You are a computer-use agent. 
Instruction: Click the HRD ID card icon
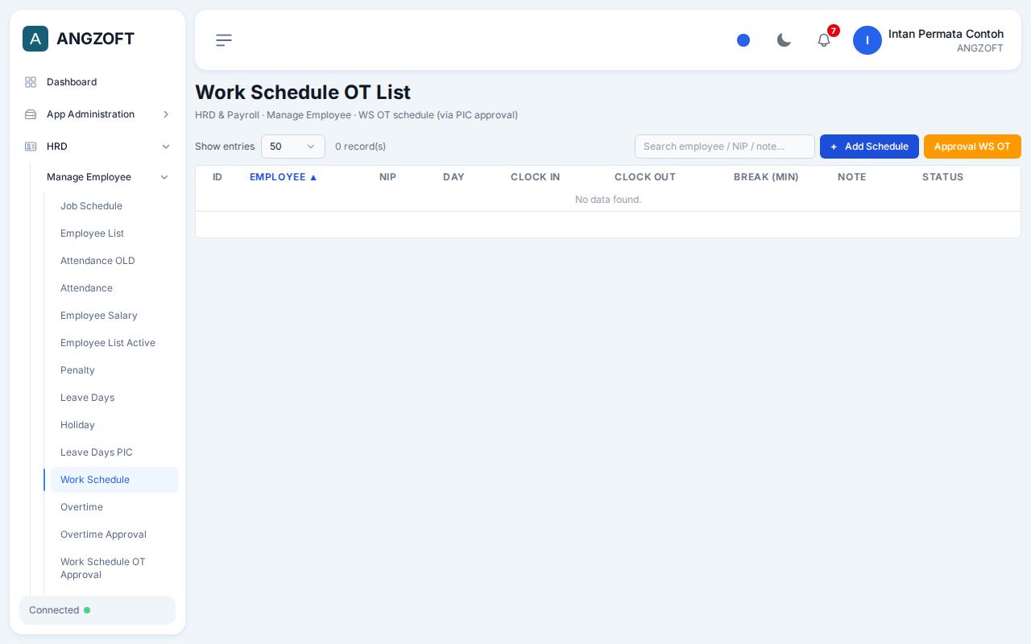(31, 147)
